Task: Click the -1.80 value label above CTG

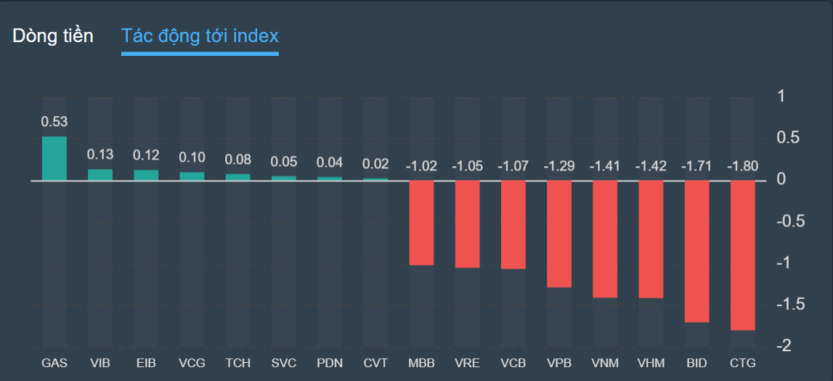Action: [743, 166]
